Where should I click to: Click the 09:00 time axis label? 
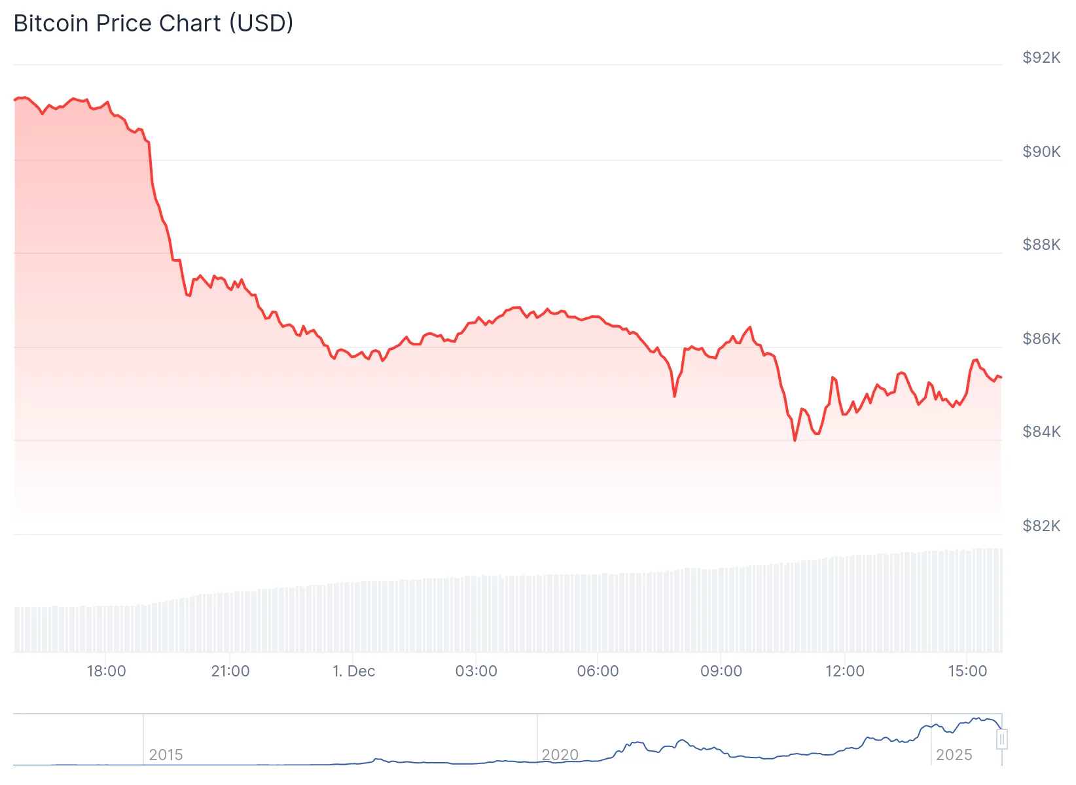(721, 671)
